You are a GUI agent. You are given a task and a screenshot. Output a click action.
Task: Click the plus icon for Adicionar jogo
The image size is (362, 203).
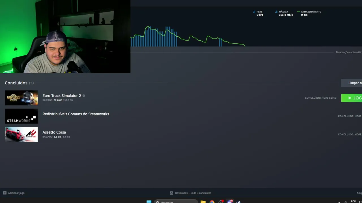(x=5, y=193)
